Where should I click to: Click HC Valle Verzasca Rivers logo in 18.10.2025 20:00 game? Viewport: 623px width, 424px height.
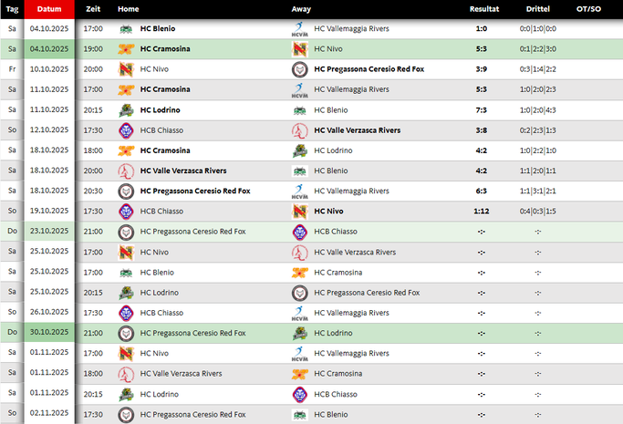[126, 171]
